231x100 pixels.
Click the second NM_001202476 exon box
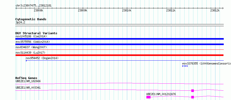(193, 97)
